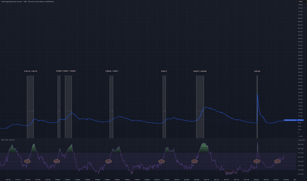Click the PSN badge at top right
This screenshot has width=307, height=181.
click(300, 2)
